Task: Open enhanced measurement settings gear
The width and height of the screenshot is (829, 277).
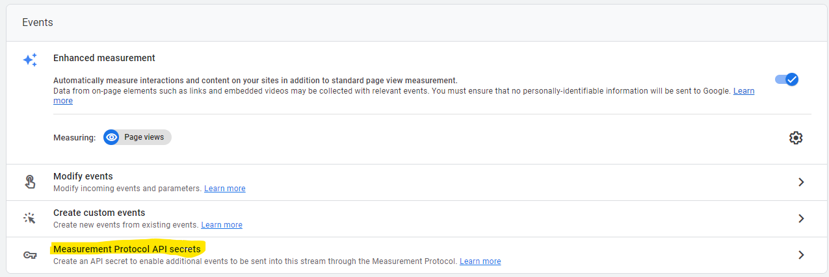Action: [795, 138]
